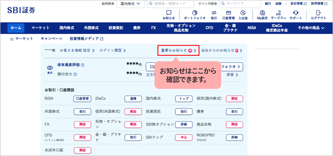
Task: Click the 外国株式 取引 button
Action: point(82,112)
